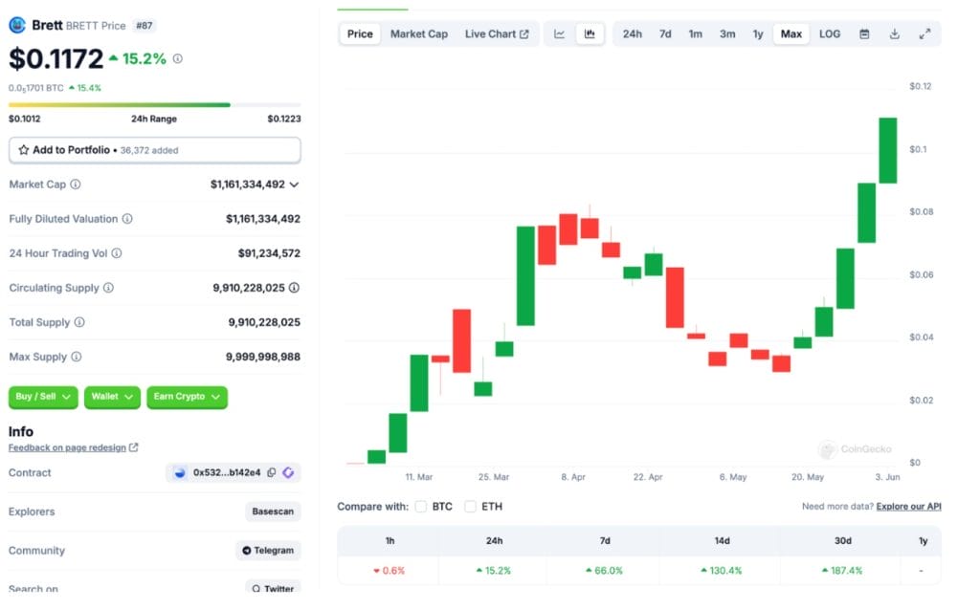
Task: Set chart range to 3m
Action: pyautogui.click(x=727, y=34)
